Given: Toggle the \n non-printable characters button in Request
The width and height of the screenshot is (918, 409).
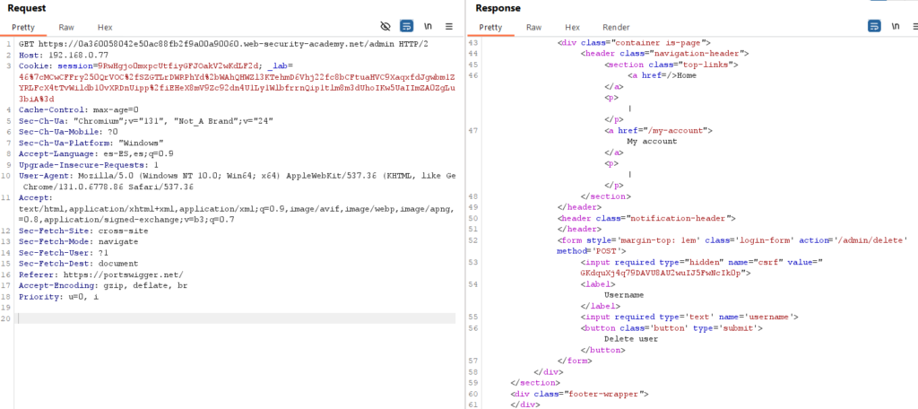Looking at the screenshot, I should [428, 26].
